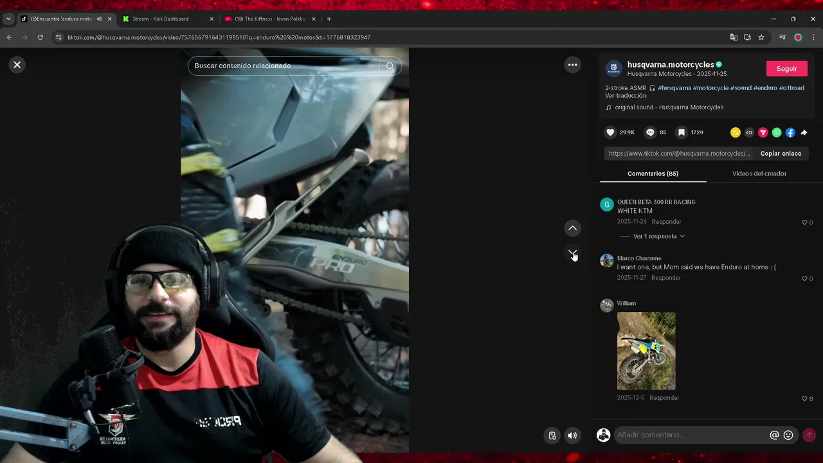Open William's motorcycle photo in comments

pyautogui.click(x=646, y=351)
